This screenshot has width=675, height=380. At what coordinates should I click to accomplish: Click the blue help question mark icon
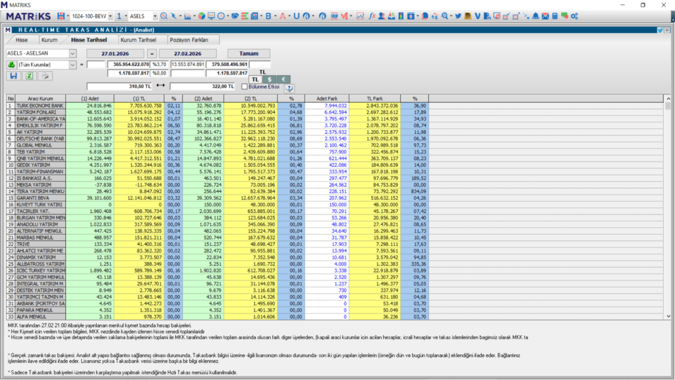click(x=289, y=87)
